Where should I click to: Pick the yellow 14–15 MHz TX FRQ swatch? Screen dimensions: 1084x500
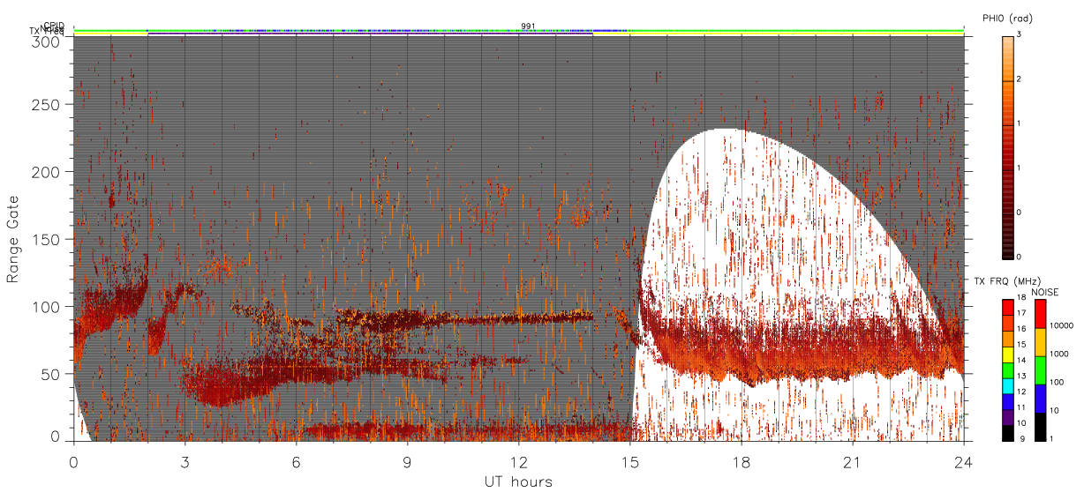pyautogui.click(x=1008, y=354)
